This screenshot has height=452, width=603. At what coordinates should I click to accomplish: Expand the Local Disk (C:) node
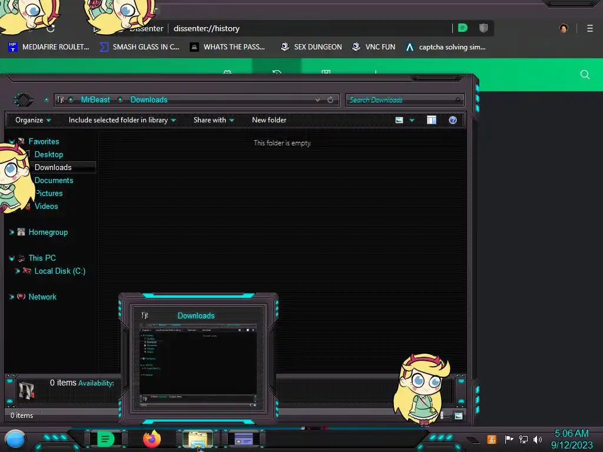pos(17,271)
